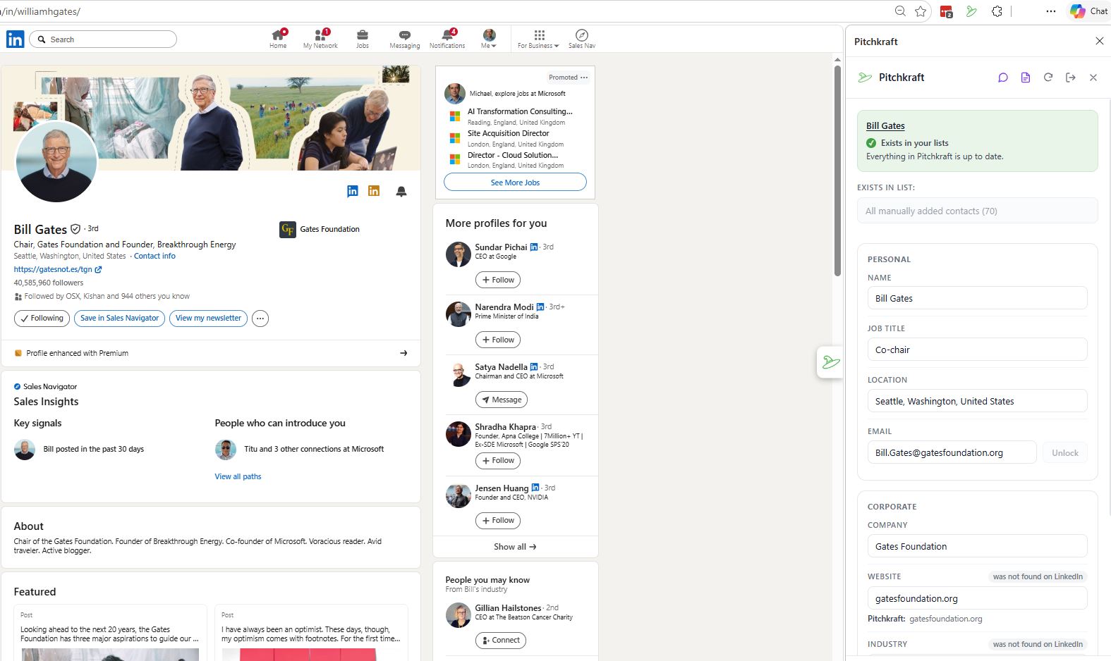The width and height of the screenshot is (1111, 661).
Task: Open the gatesnot.es/tgn external link
Action: point(58,269)
